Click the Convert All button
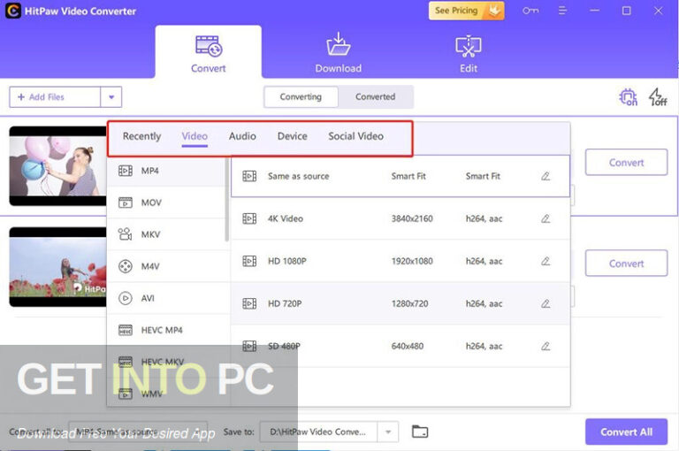 [626, 432]
